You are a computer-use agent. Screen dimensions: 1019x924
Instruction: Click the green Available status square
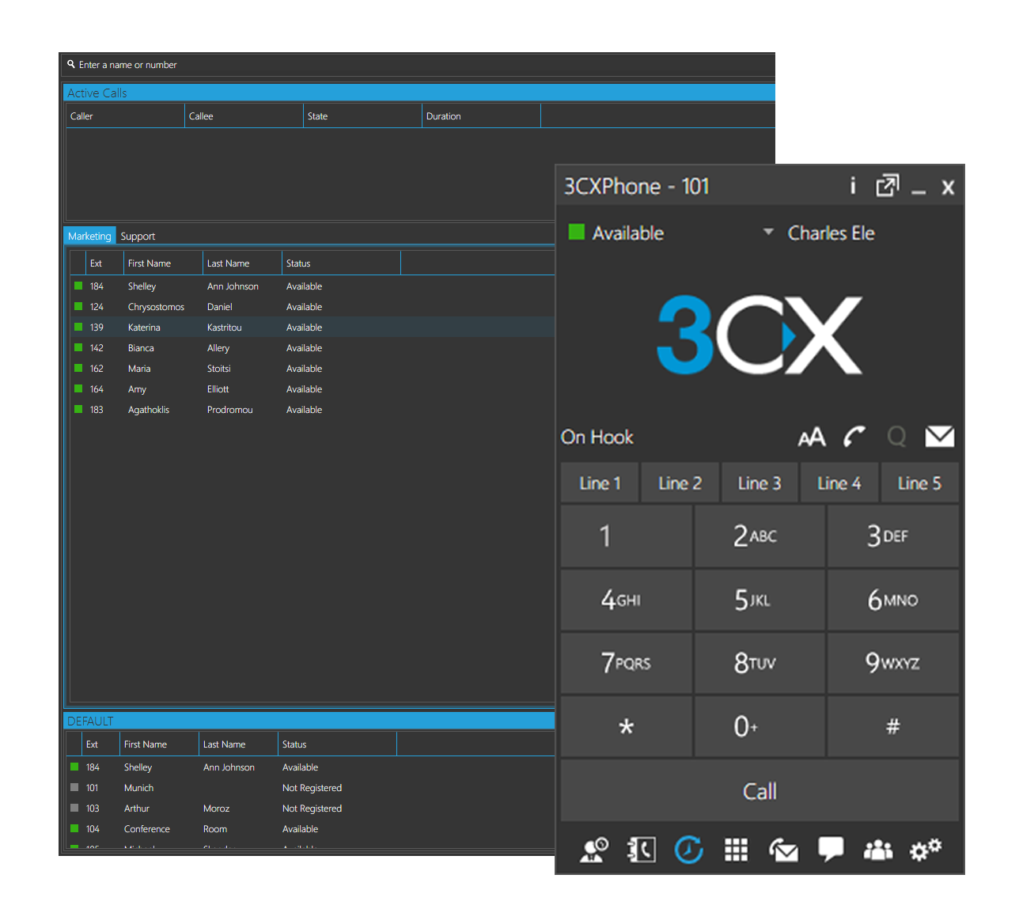tap(577, 232)
